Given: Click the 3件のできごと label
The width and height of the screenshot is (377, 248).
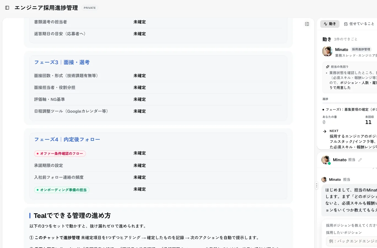Looking at the screenshot, I should pyautogui.click(x=346, y=39).
